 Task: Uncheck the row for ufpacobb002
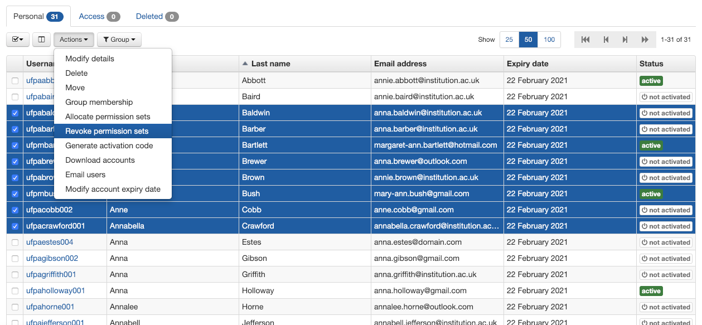[x=14, y=210]
